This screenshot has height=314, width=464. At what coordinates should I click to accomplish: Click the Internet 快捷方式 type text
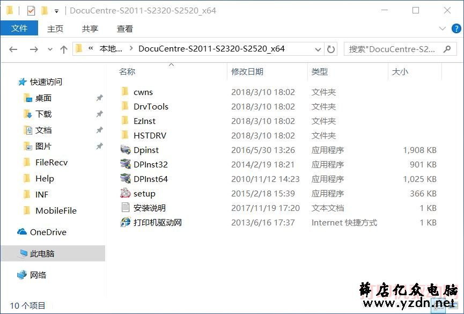click(x=344, y=222)
